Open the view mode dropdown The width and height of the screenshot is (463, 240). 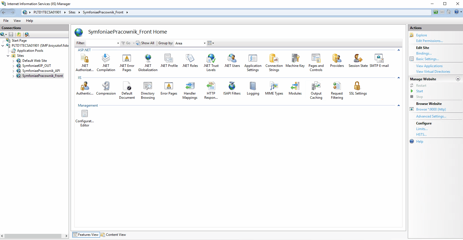click(x=210, y=43)
